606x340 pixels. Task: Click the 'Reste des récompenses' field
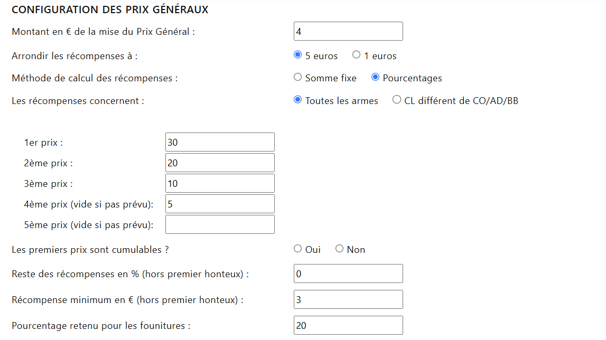click(x=348, y=273)
